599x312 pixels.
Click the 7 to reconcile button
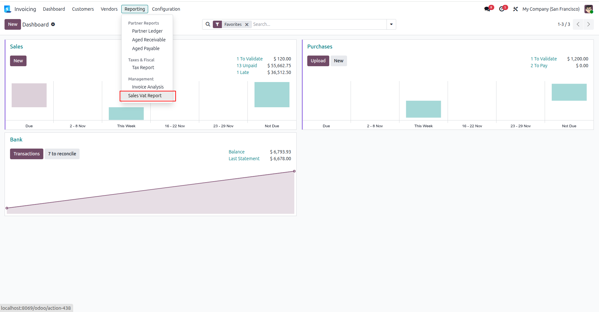point(62,154)
